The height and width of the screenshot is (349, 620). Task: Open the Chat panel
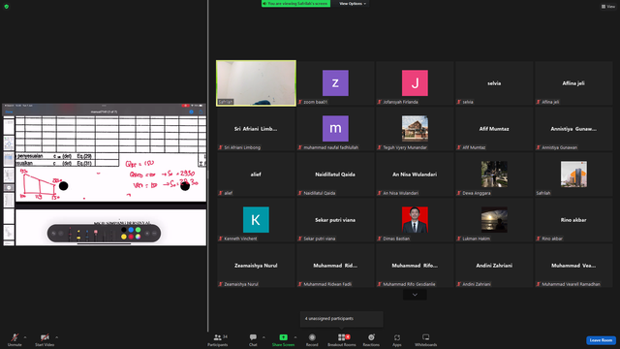[253, 340]
